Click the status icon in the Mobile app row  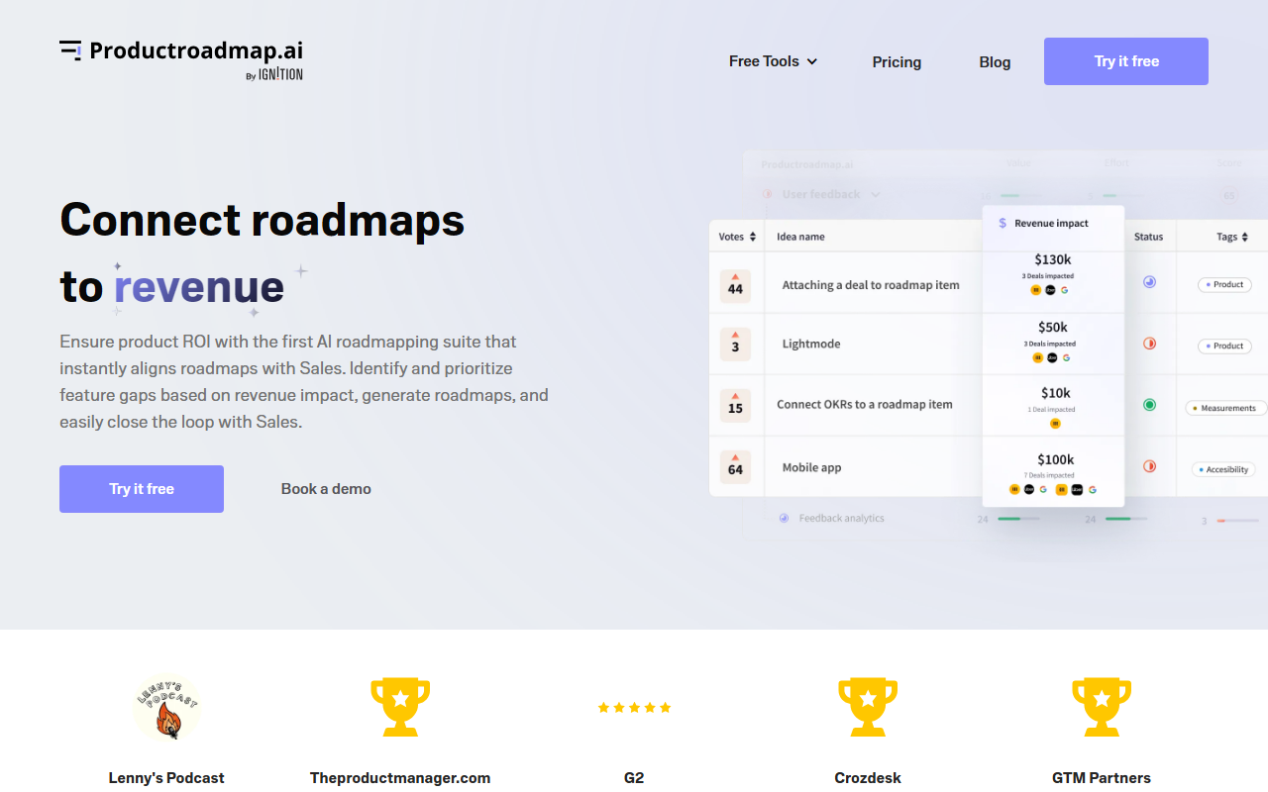coord(1149,466)
